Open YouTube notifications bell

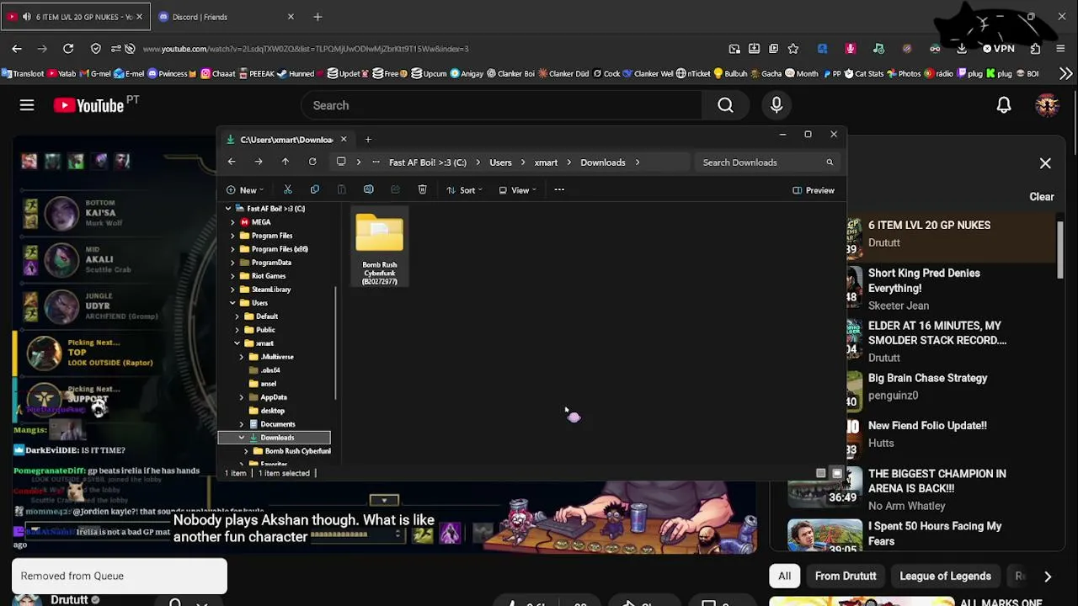(x=1004, y=105)
